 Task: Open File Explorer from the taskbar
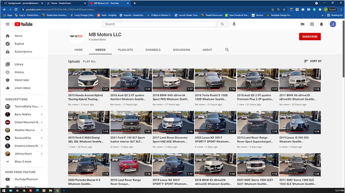pyautogui.click(x=51, y=191)
